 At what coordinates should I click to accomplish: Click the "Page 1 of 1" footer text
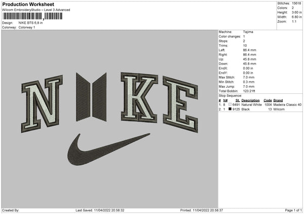point(293,210)
